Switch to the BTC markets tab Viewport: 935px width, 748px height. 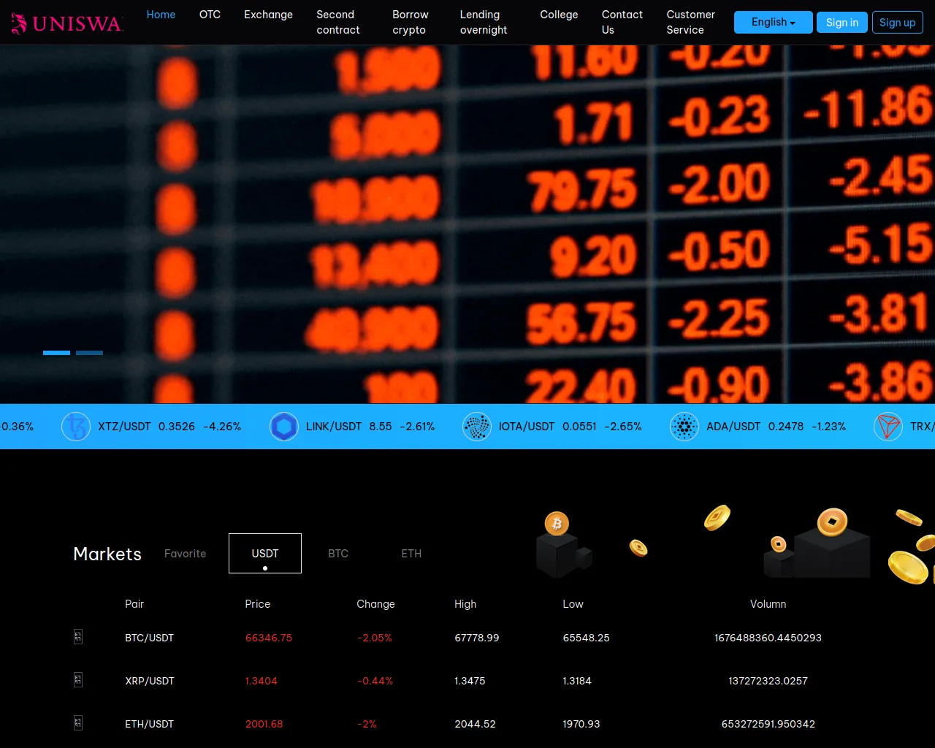pos(338,554)
